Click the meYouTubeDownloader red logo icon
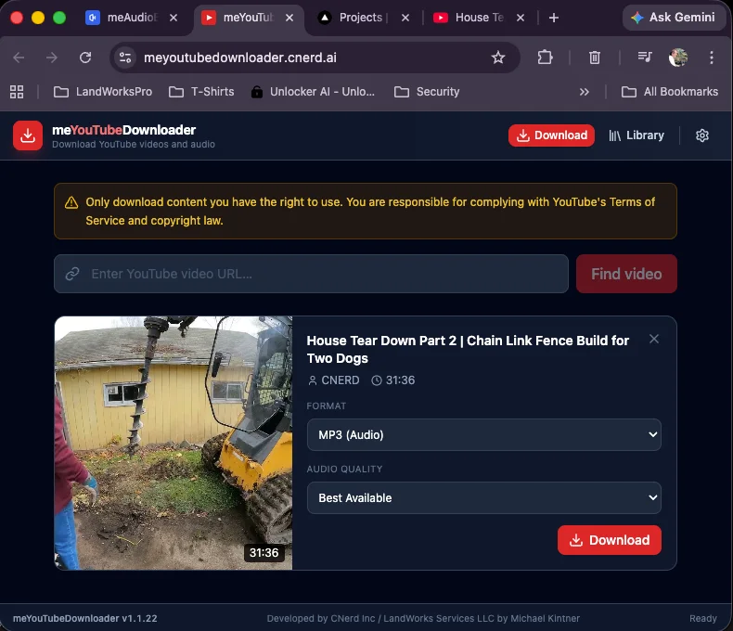Image resolution: width=733 pixels, height=631 pixels. 28,135
